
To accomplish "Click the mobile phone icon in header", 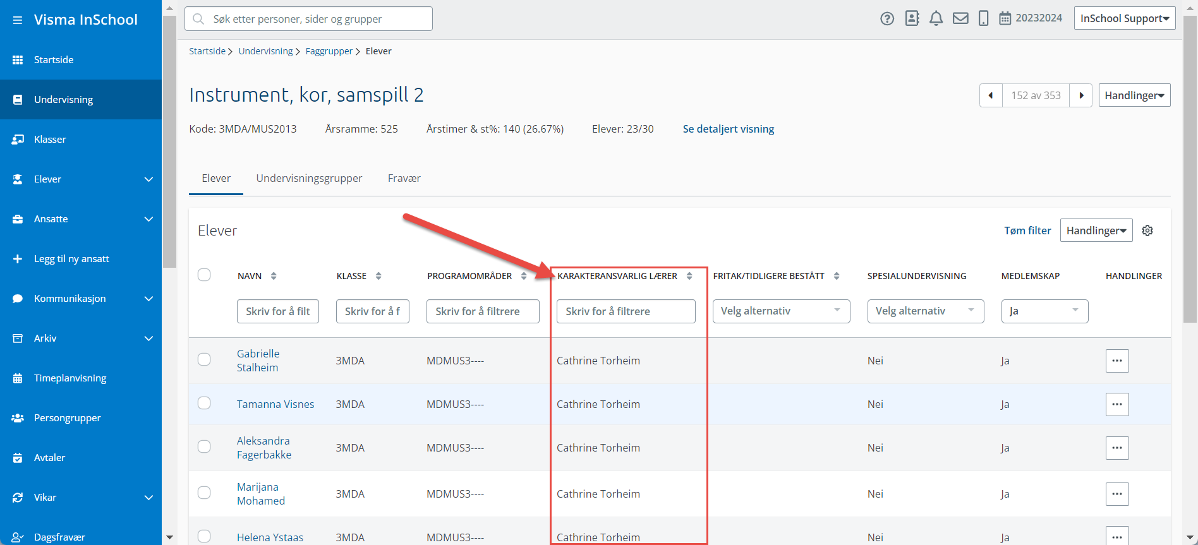I will point(983,18).
